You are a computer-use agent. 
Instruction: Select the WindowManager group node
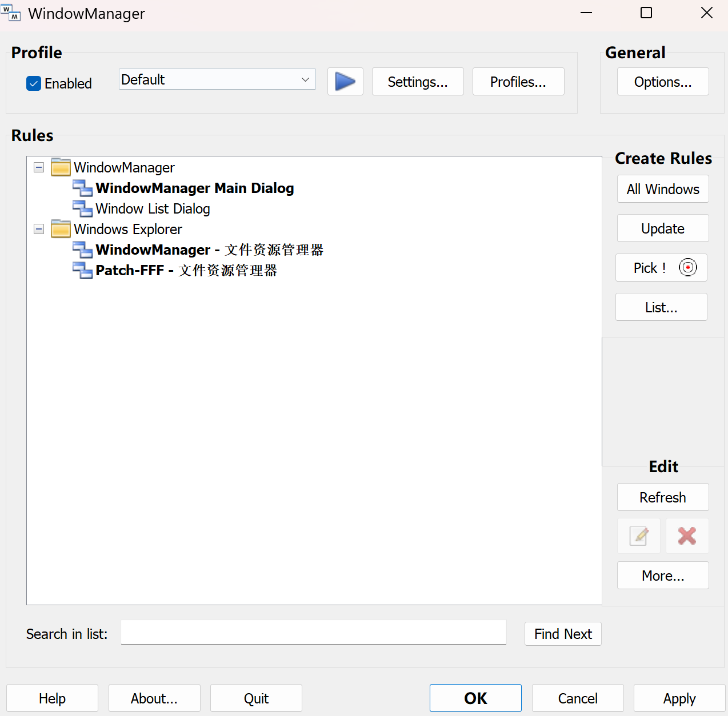pyautogui.click(x=124, y=167)
